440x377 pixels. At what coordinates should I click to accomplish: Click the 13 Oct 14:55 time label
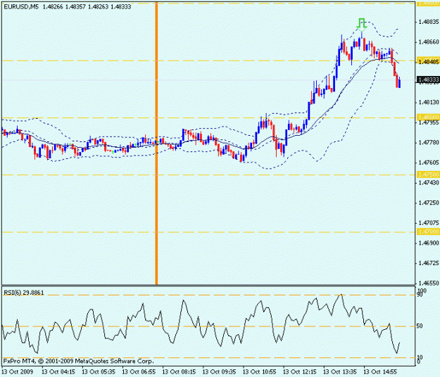pos(380,372)
